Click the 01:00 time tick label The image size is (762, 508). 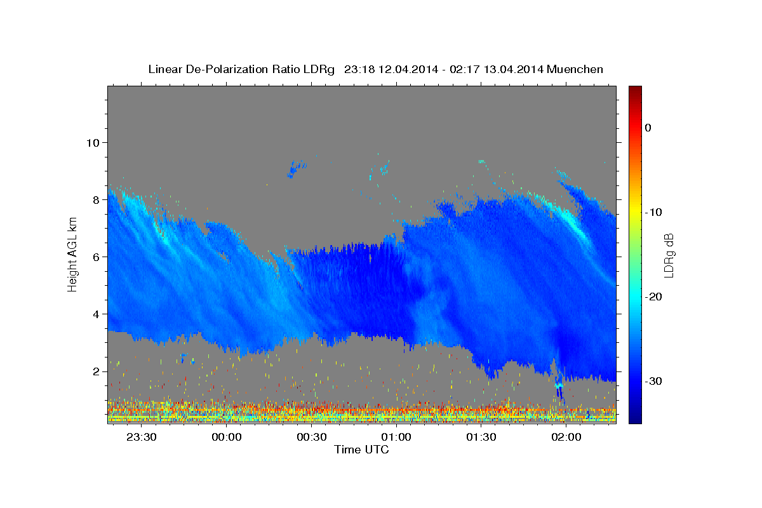[396, 438]
